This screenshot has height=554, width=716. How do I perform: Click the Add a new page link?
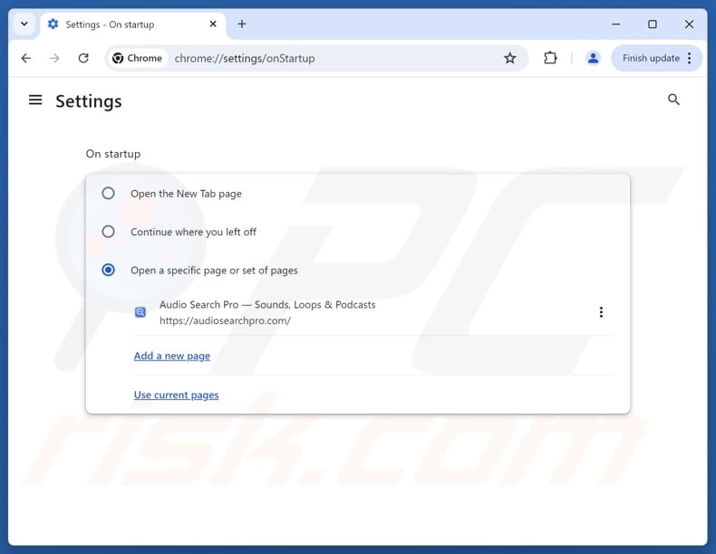point(172,356)
